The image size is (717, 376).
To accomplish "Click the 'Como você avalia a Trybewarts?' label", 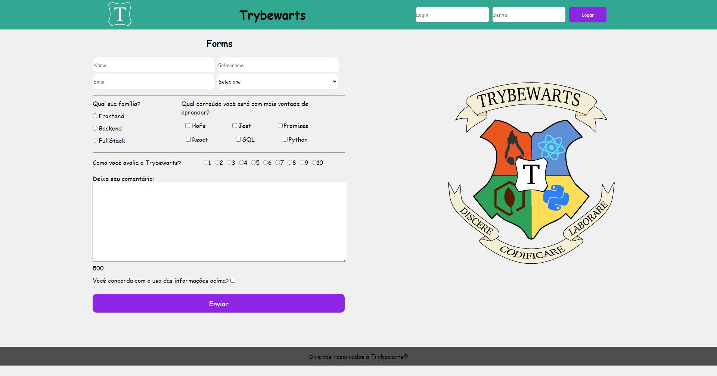I will click(x=137, y=163).
